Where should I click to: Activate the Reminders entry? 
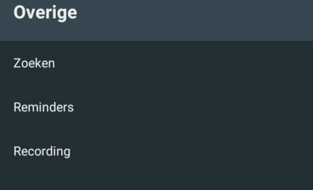[x=157, y=107]
